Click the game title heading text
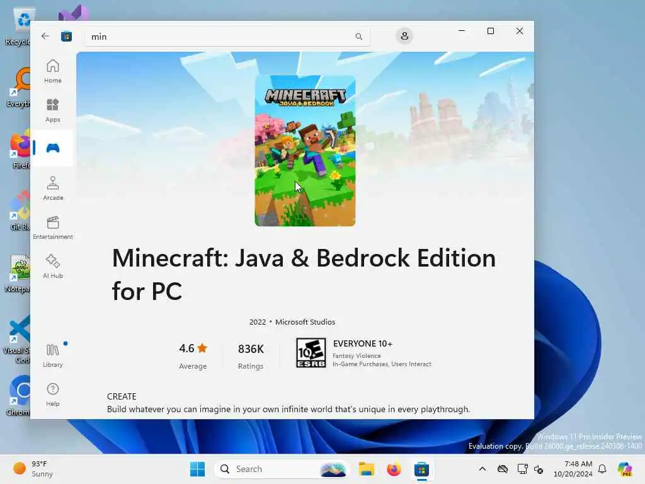 pyautogui.click(x=304, y=275)
